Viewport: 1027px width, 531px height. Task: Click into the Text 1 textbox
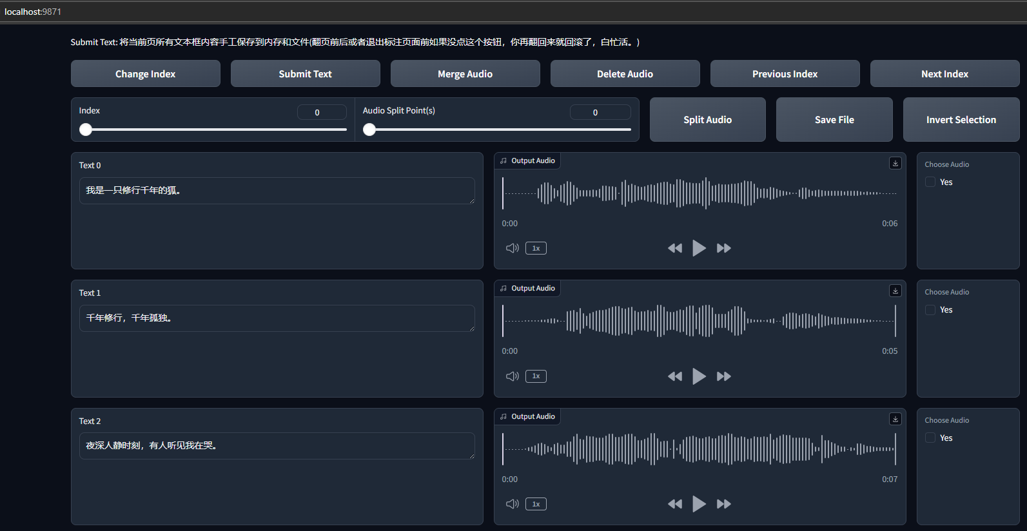(x=277, y=318)
